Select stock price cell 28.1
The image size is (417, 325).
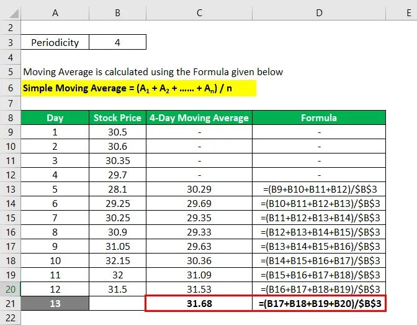117,189
